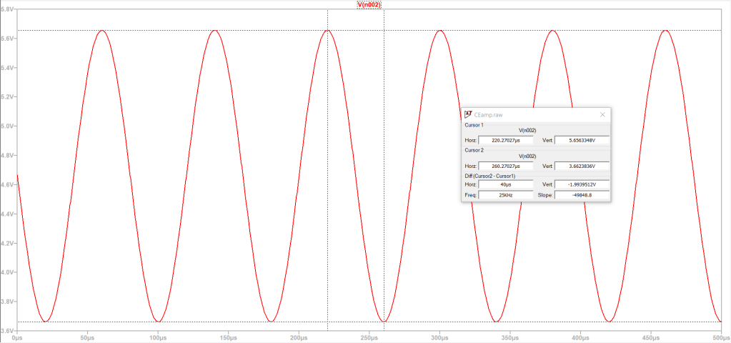Viewport: 731px width, 343px height.
Task: Click the Cursor 1 Vert field
Action: tap(581, 140)
